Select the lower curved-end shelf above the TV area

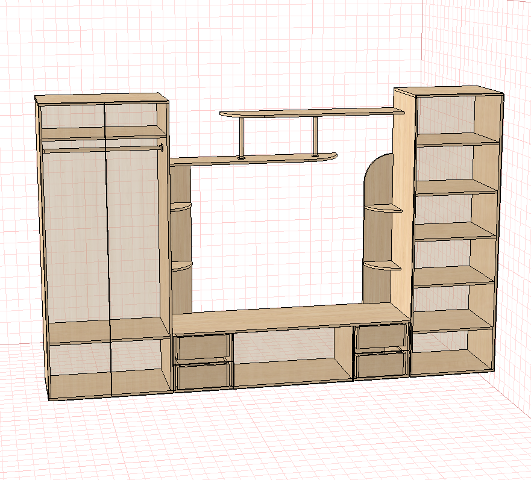point(253,159)
